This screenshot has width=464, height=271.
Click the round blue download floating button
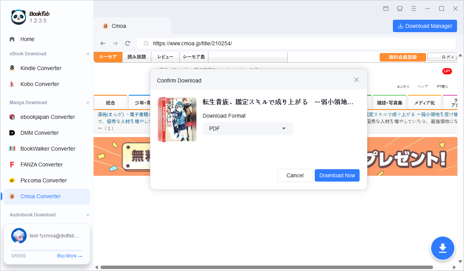tap(443, 248)
